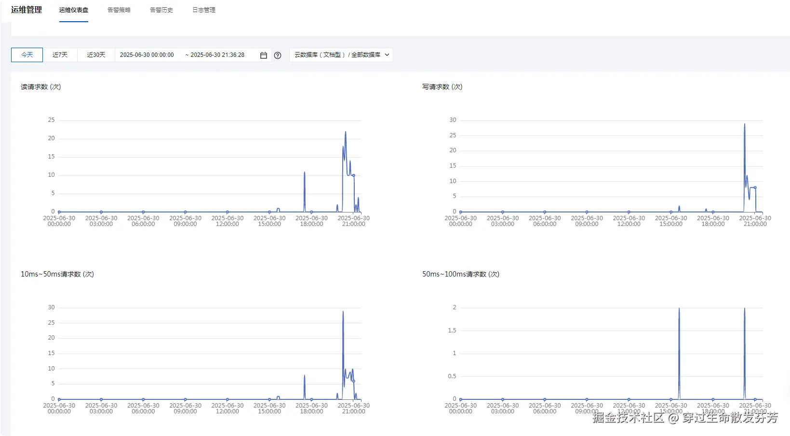Image resolution: width=790 pixels, height=436 pixels.
Task: Open the 日志管理 tab
Action: (204, 10)
